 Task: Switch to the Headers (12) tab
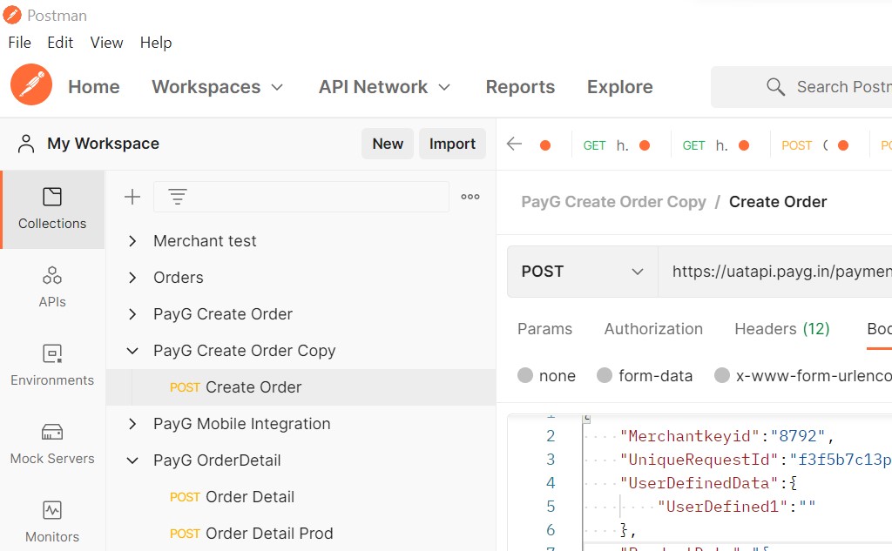point(782,329)
